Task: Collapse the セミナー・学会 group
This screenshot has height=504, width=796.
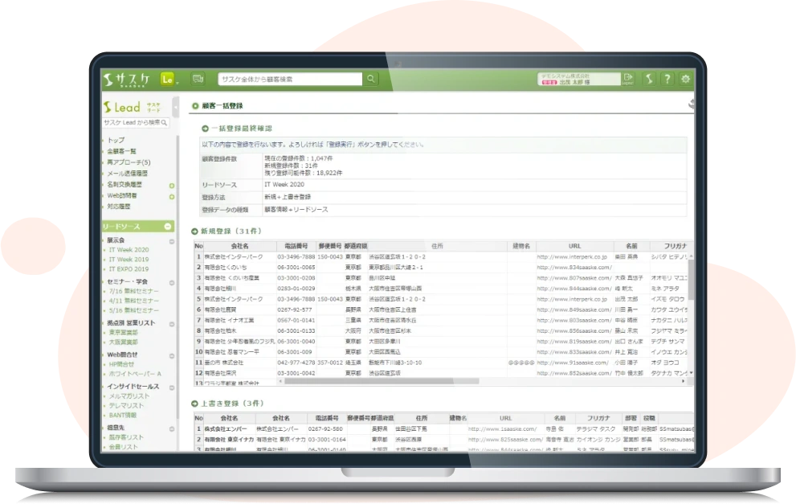Action: point(171,283)
